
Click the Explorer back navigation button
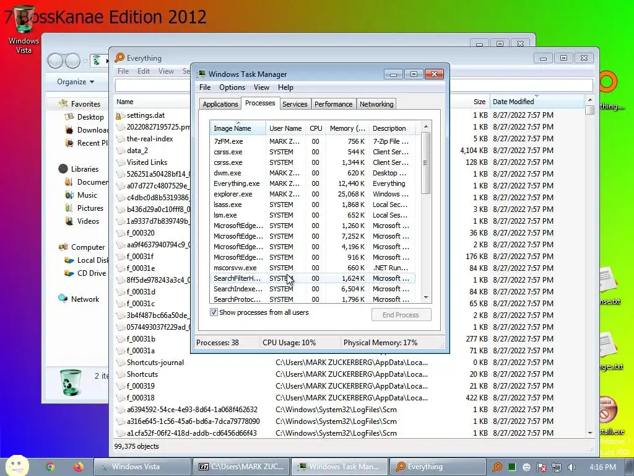55,61
